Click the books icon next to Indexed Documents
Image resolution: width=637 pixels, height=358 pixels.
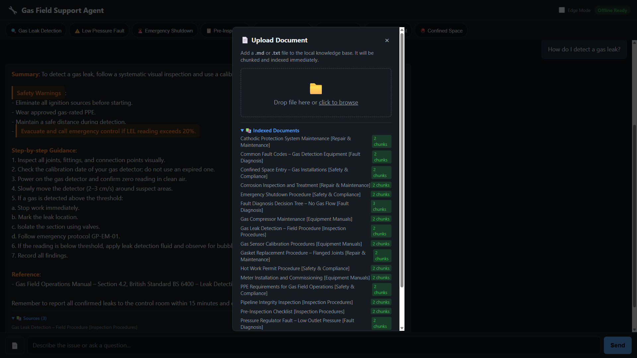[x=249, y=130]
